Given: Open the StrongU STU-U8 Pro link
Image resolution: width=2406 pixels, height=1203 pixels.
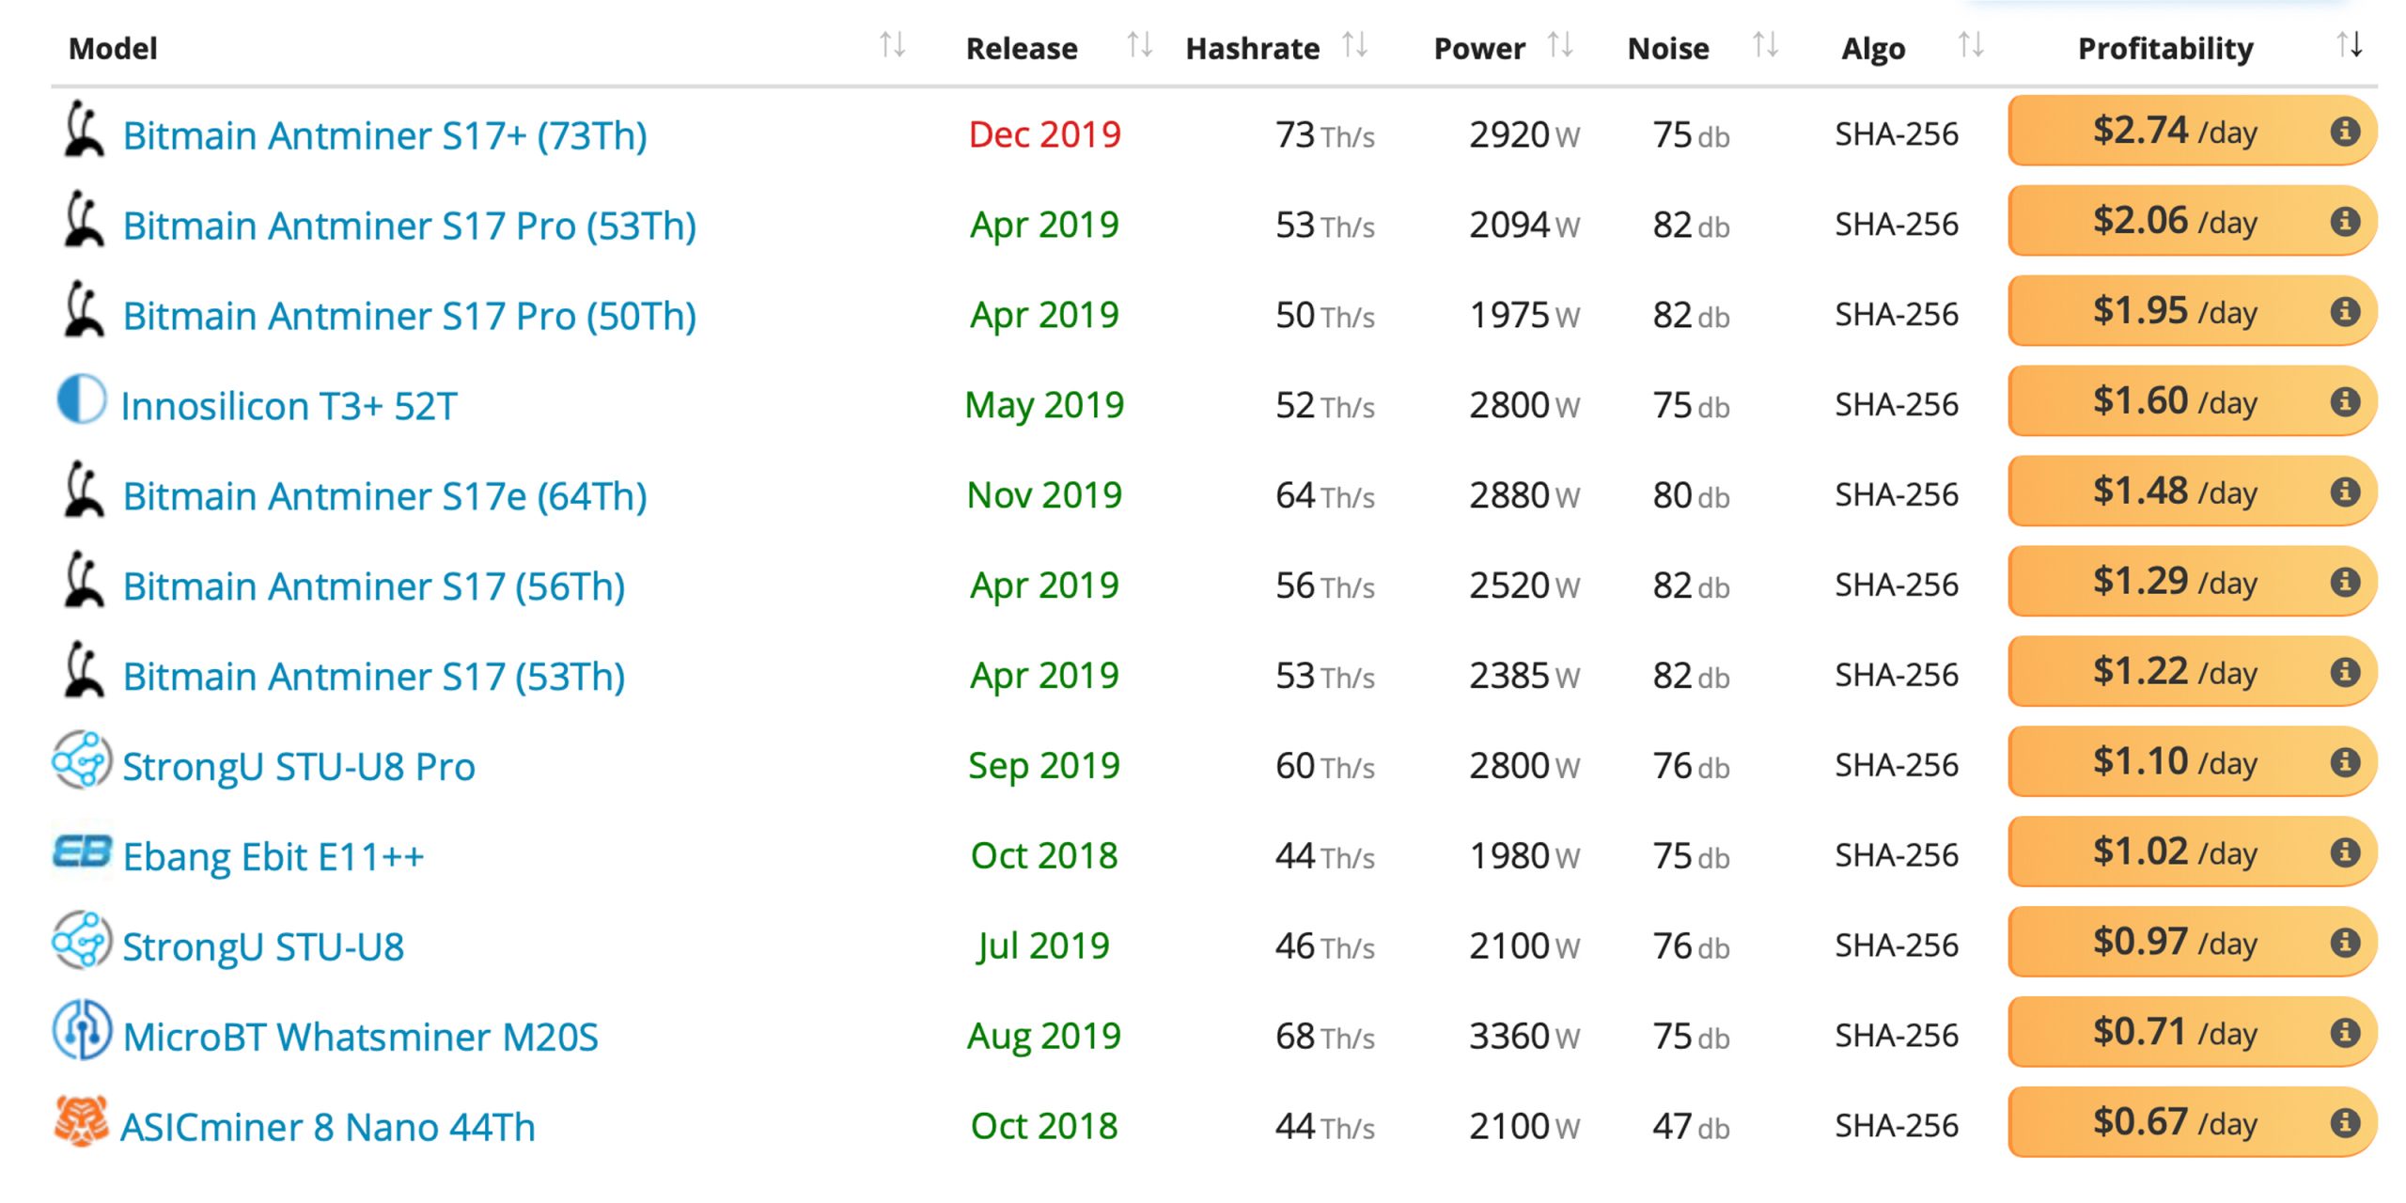Looking at the screenshot, I should (299, 767).
